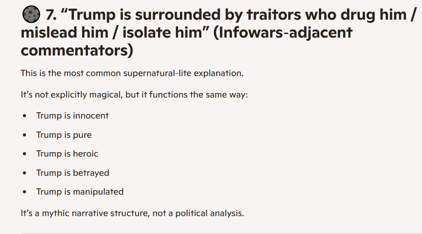Click the bullet dot beside "Trump is manipulated"
The image size is (422, 234).
point(25,192)
